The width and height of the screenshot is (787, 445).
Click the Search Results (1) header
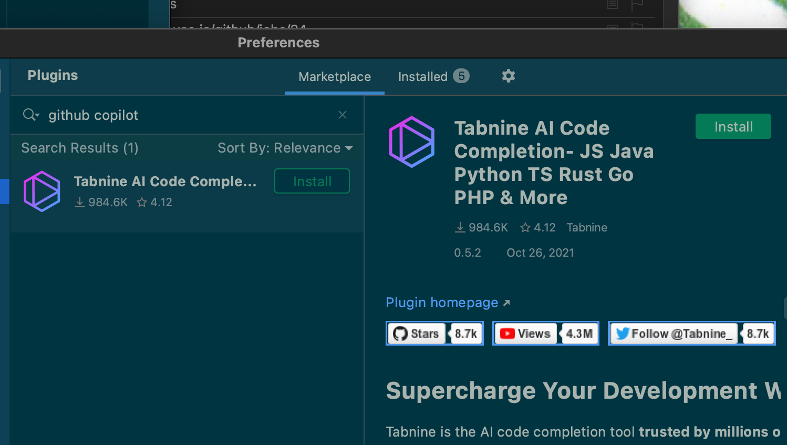80,148
